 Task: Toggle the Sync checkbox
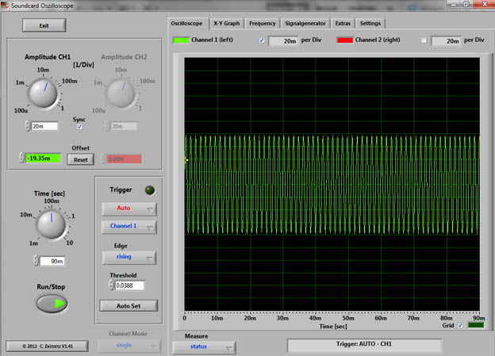click(x=79, y=125)
